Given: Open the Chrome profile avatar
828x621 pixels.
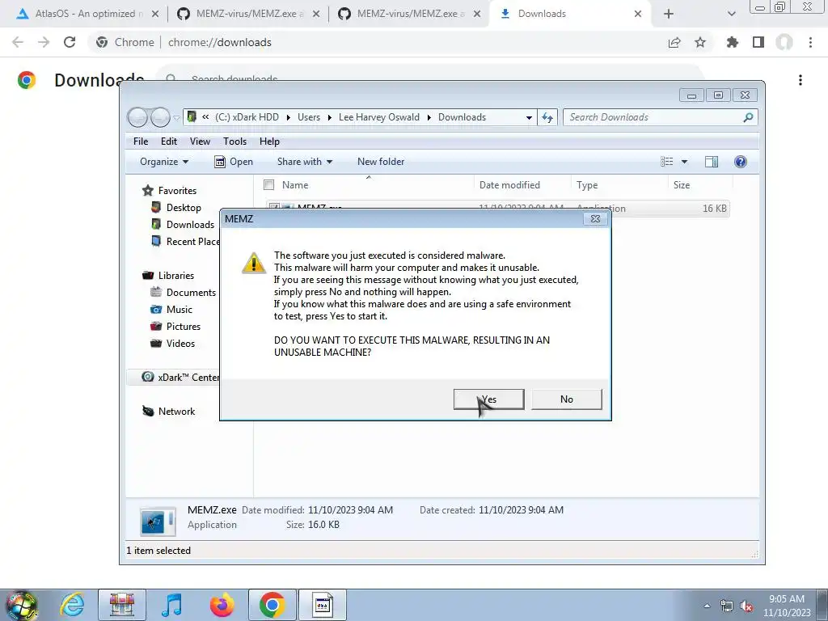Looking at the screenshot, I should click(x=784, y=42).
